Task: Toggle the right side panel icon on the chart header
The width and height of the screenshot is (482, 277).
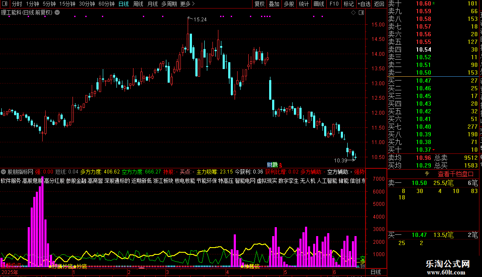Action: click(x=361, y=13)
